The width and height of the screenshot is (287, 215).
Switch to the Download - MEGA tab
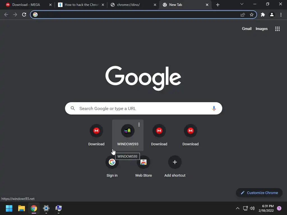tap(26, 5)
